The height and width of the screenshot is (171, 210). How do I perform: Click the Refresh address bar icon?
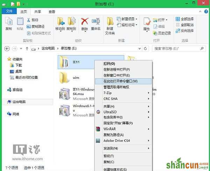pyautogui.click(x=145, y=49)
